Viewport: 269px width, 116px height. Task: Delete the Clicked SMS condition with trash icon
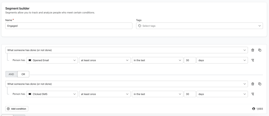coord(252,84)
